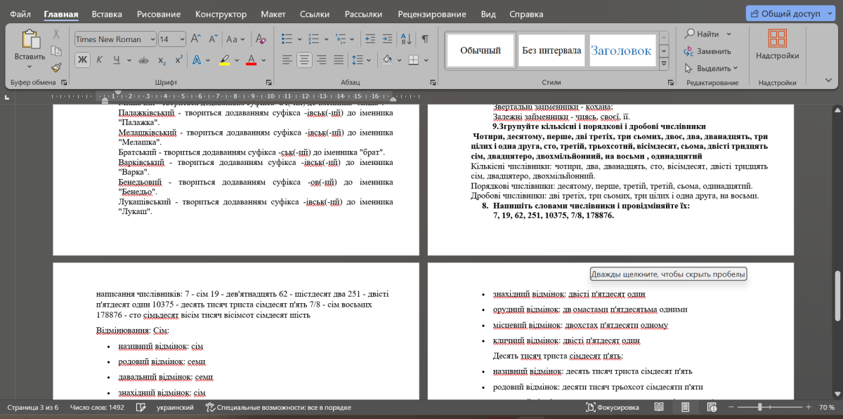Image resolution: width=843 pixels, height=419 pixels.
Task: Open the font size 14 dropdown
Action: (183, 39)
